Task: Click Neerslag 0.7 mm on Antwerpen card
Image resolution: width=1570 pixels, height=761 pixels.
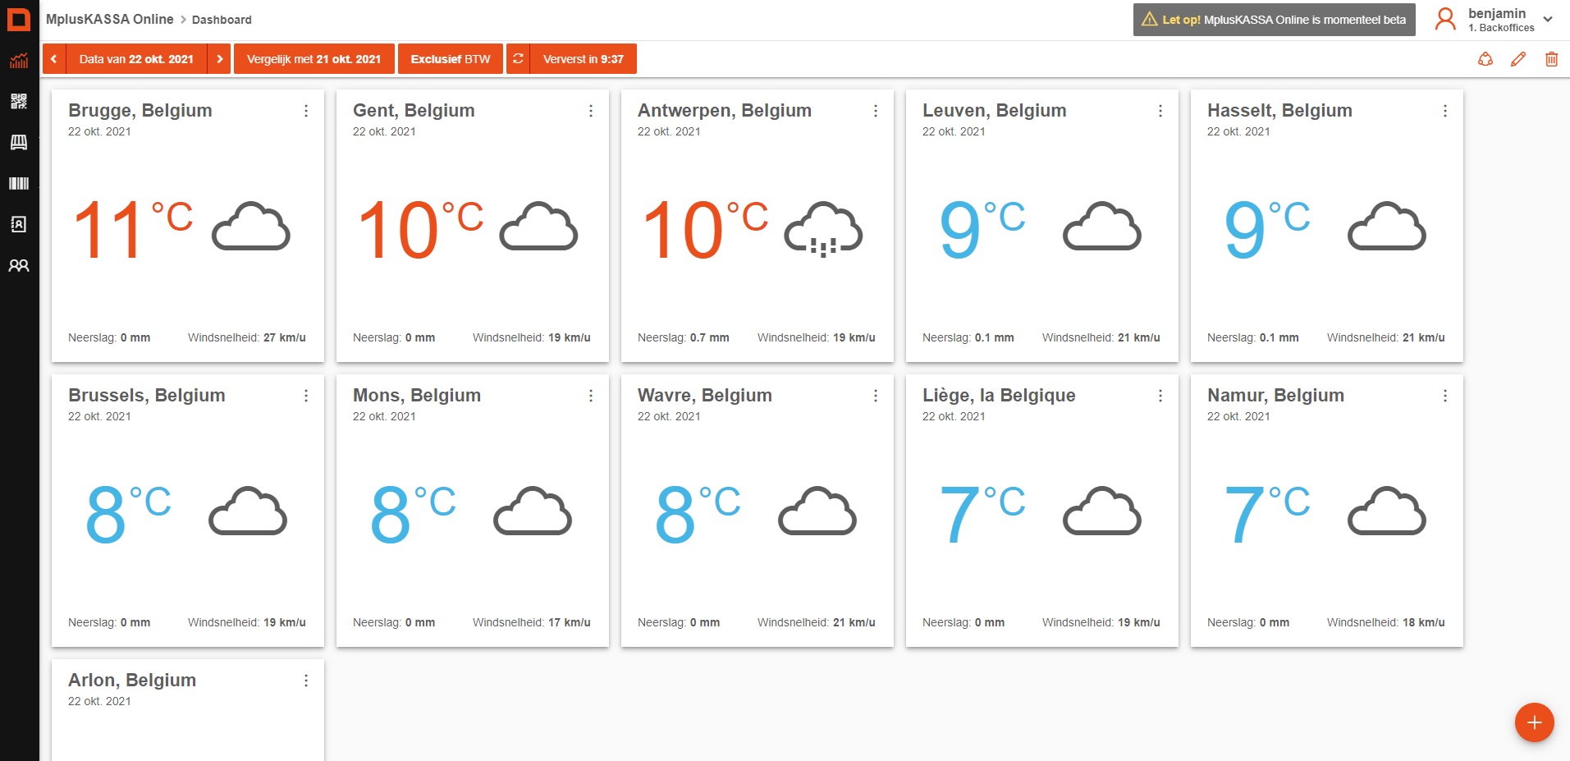Action: 684,337
